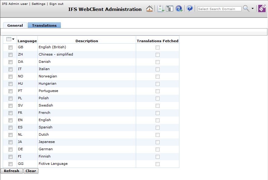
Task: Click the Description column header
Action: click(x=87, y=41)
